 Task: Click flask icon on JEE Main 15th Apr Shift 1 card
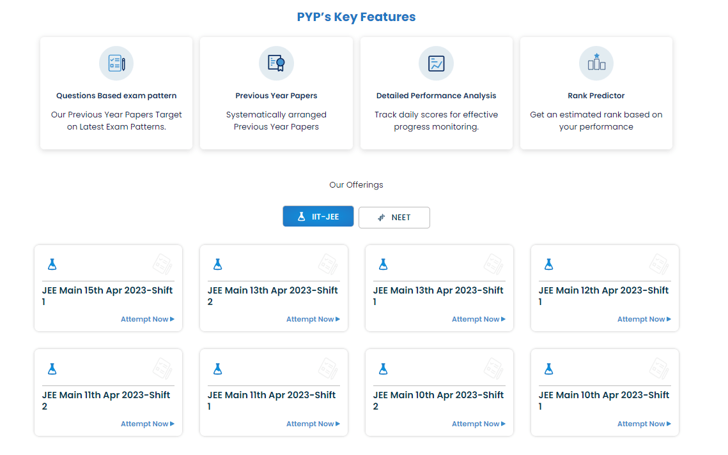[52, 264]
